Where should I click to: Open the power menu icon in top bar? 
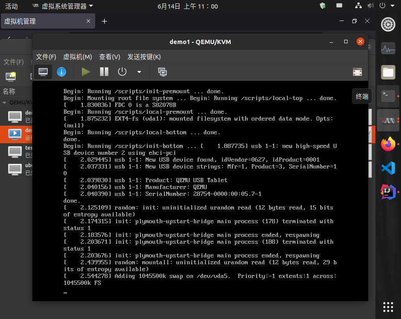tap(382, 6)
